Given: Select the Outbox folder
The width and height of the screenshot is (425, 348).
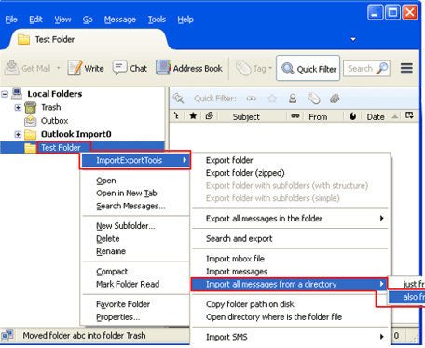Looking at the screenshot, I should (54, 121).
